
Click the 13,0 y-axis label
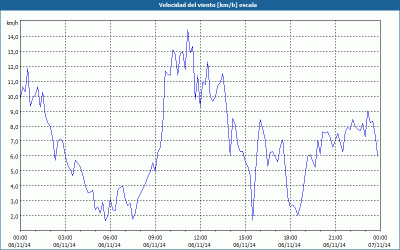(x=13, y=52)
